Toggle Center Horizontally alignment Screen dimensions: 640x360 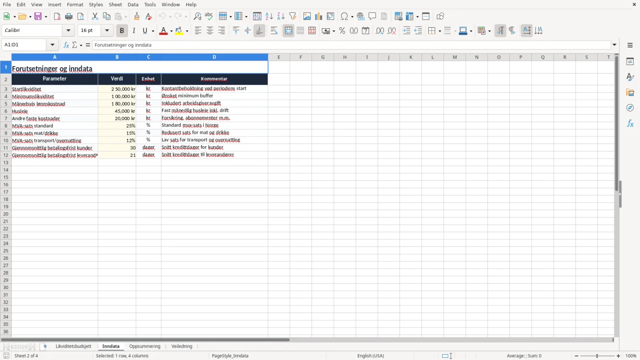(210, 31)
